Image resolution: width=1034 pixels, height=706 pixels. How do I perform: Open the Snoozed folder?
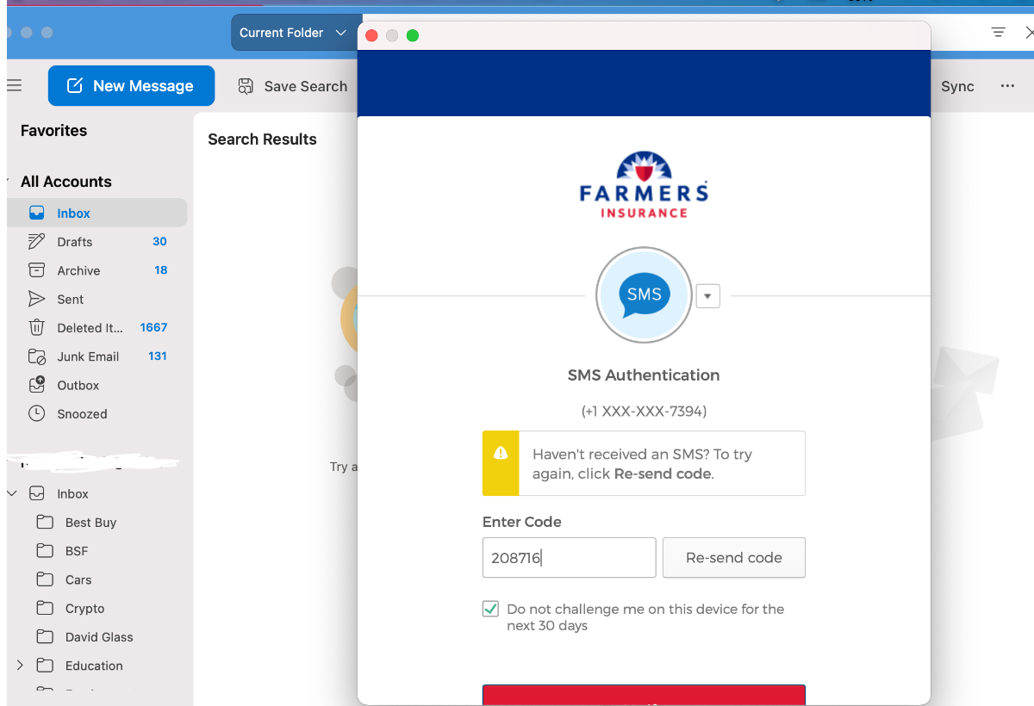97,413
